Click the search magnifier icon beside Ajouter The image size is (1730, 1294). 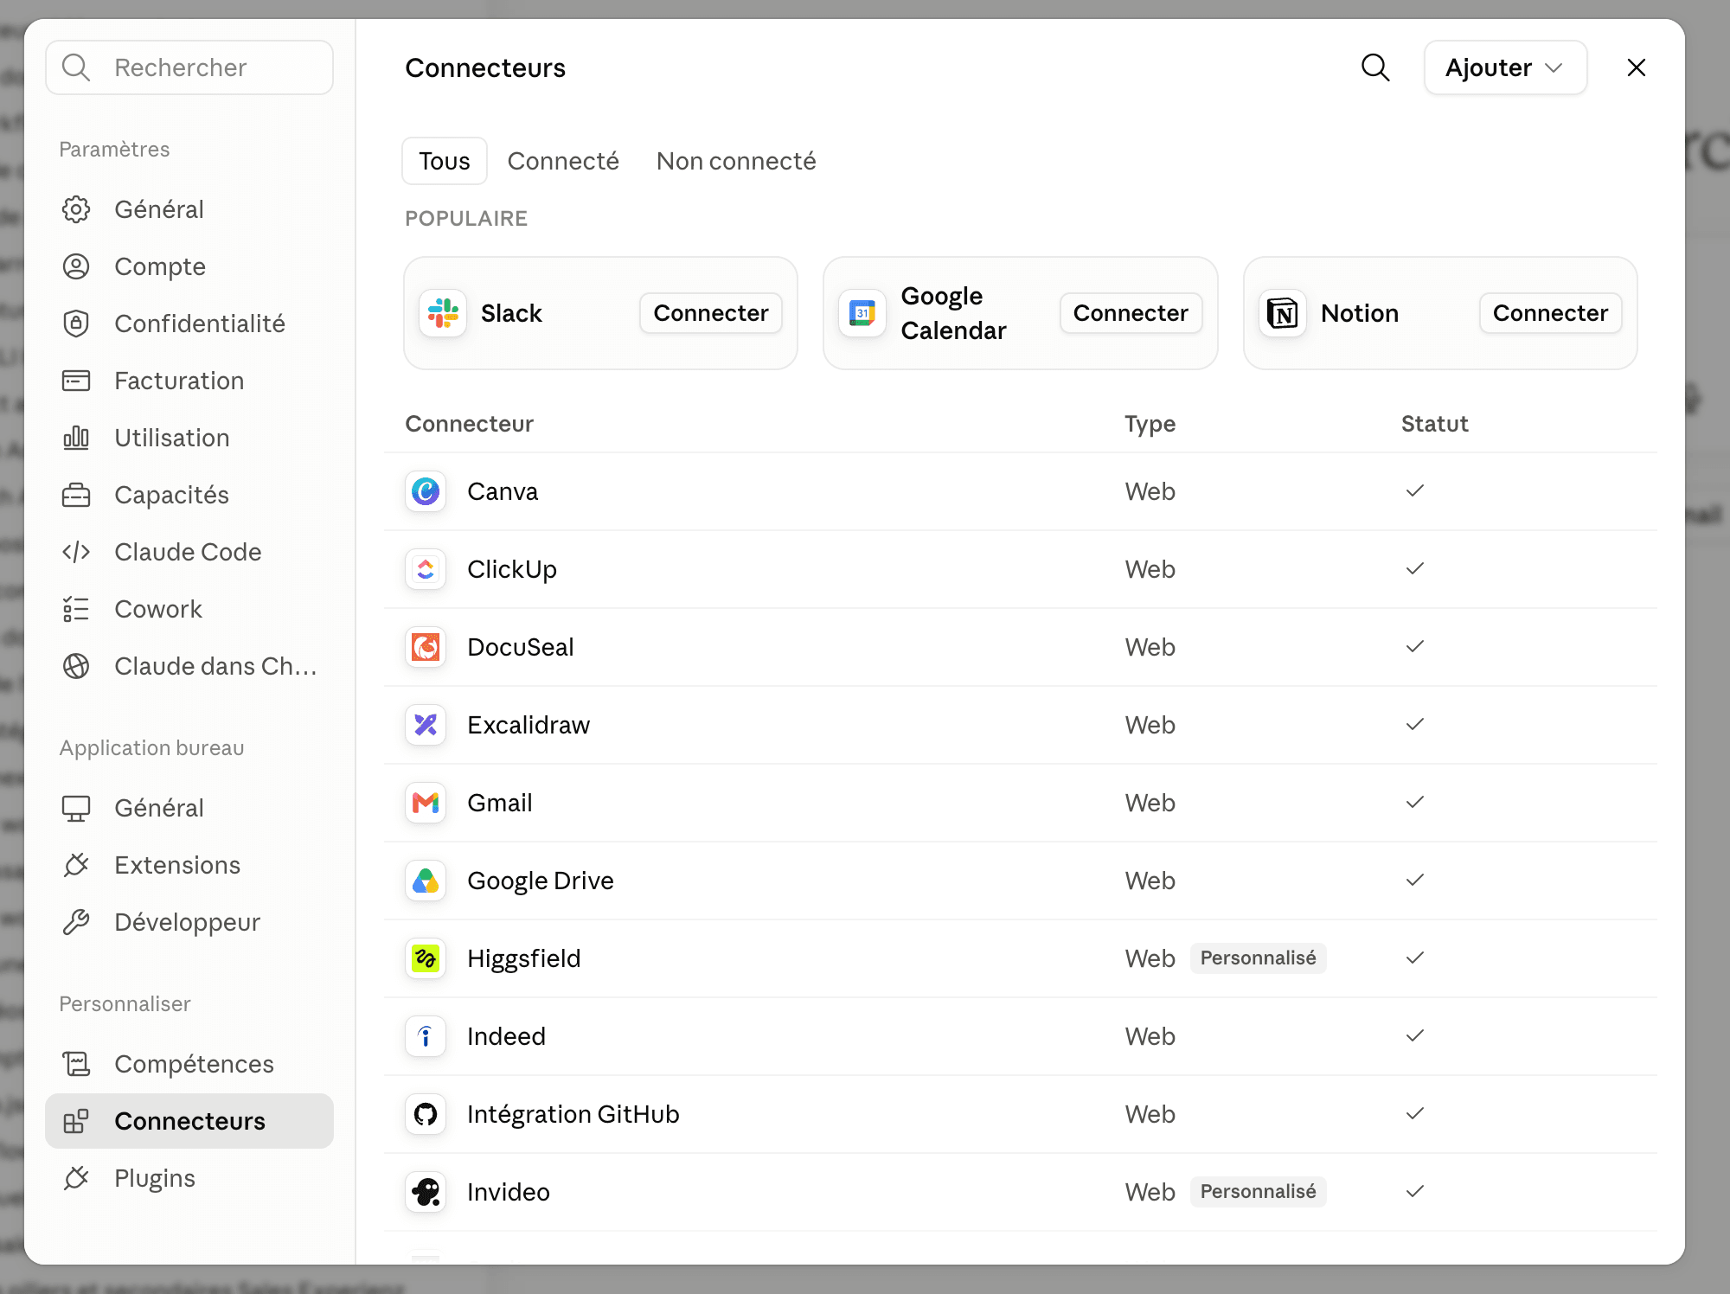pyautogui.click(x=1375, y=67)
